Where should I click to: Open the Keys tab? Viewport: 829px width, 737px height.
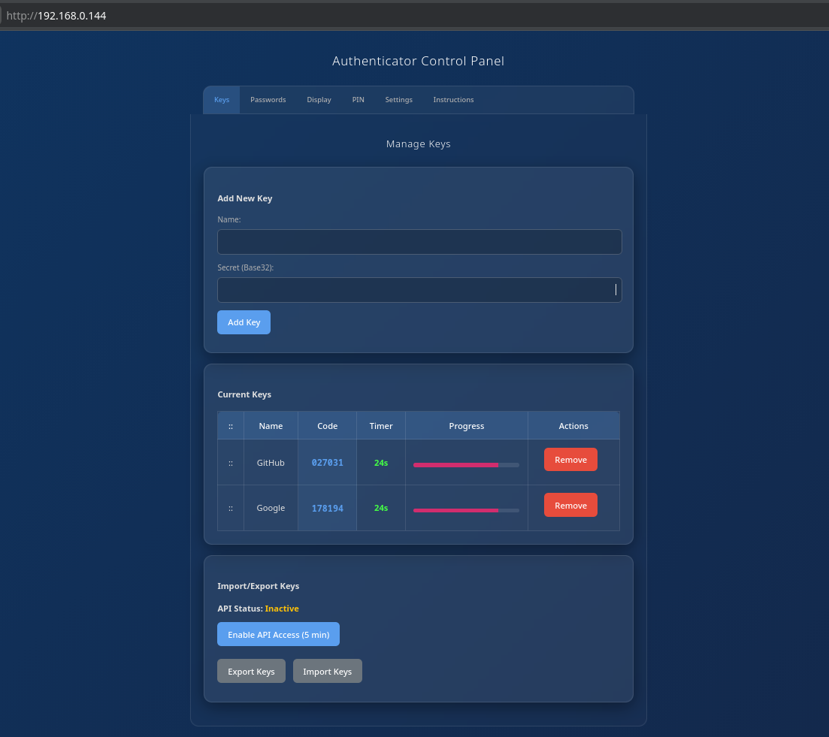point(222,100)
